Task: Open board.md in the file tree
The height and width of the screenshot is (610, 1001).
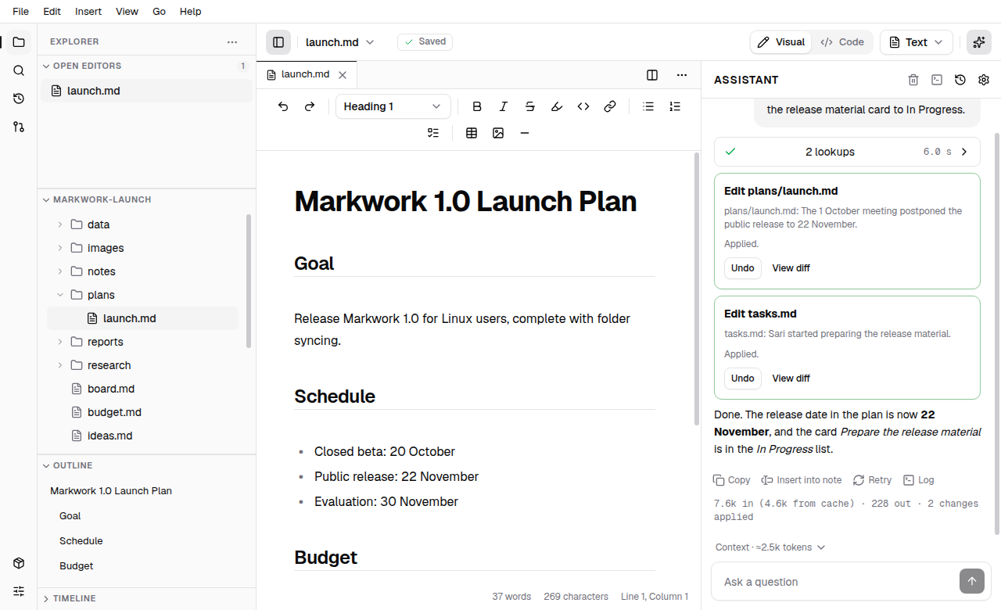Action: click(x=142, y=389)
